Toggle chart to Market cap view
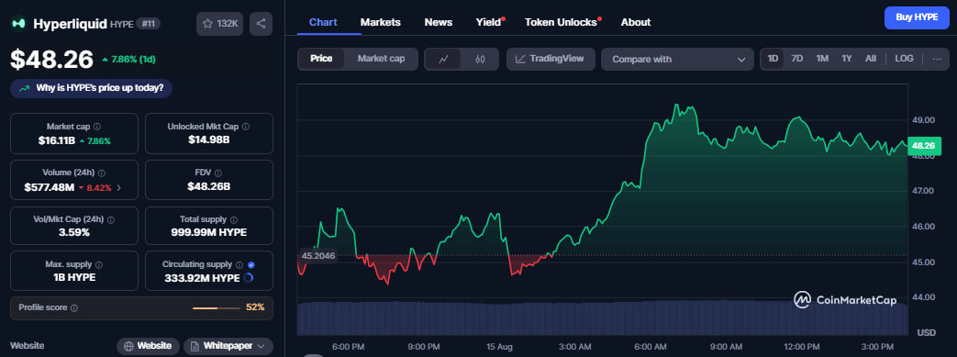This screenshot has width=957, height=357. 381,59
